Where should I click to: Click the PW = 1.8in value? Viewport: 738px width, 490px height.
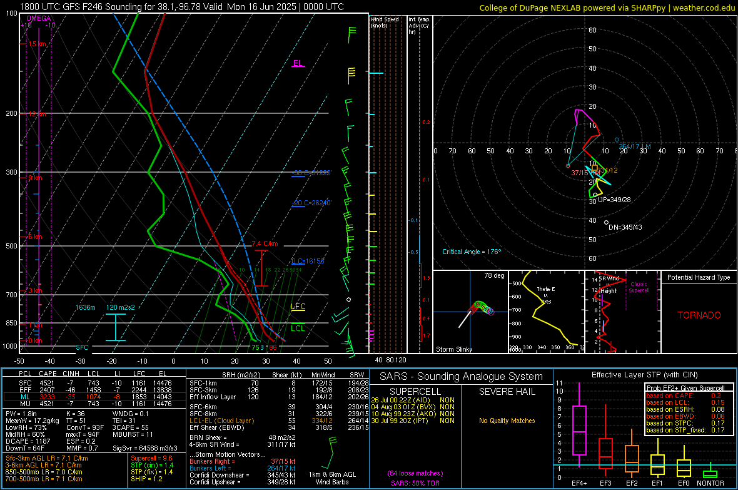click(21, 414)
